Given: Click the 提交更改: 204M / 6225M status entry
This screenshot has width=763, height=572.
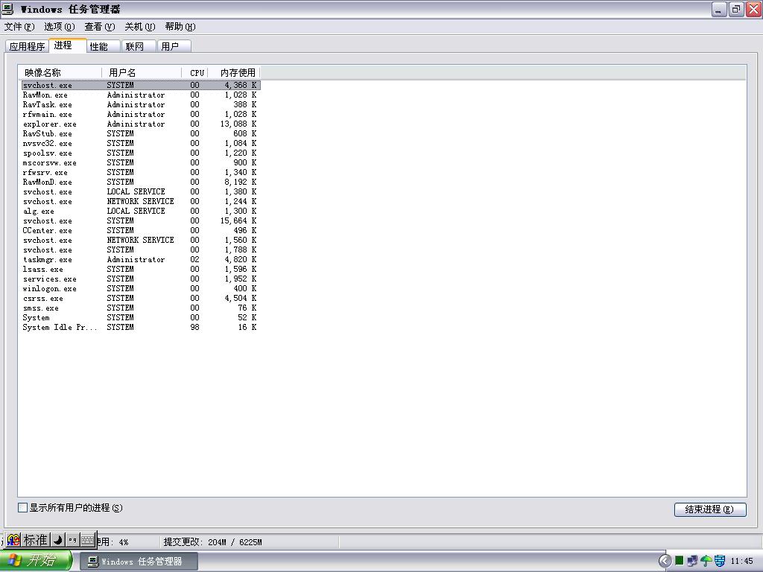Looking at the screenshot, I should [212, 542].
